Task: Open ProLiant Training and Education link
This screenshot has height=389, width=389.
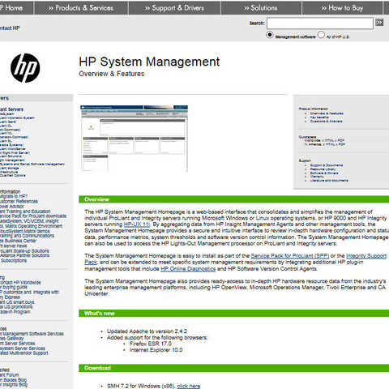Action: click(25, 212)
